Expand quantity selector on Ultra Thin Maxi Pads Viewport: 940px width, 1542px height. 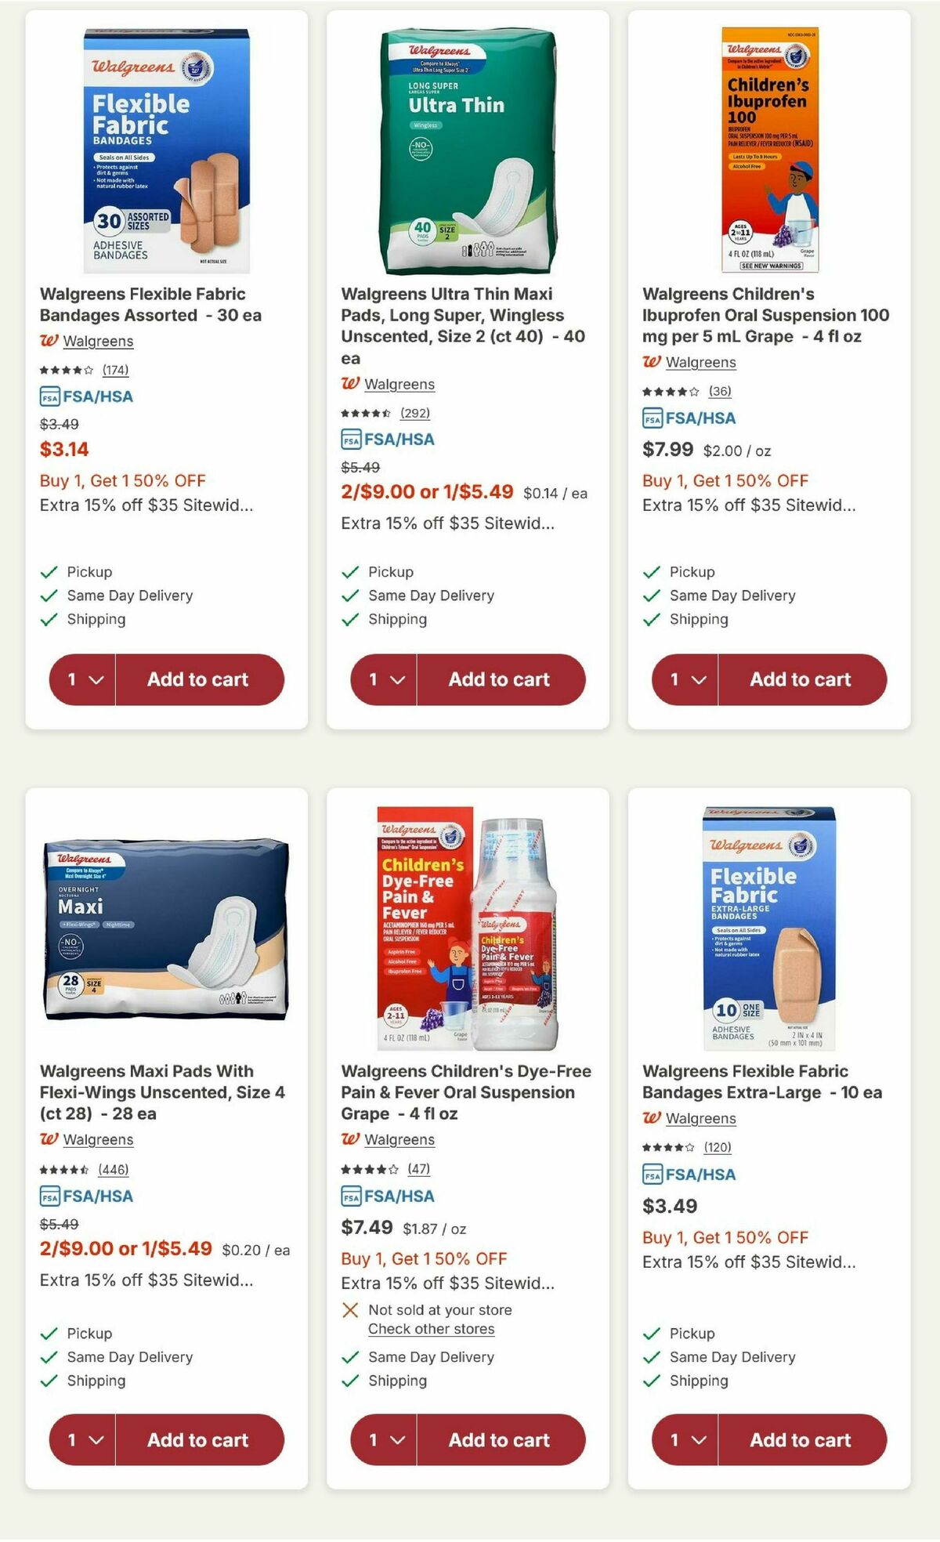point(383,679)
